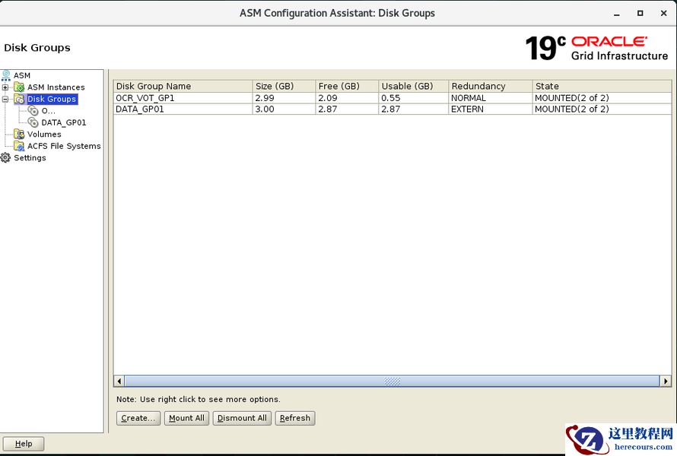Click the ASM root node icon
Screen dimensions: 677x456
(6, 75)
